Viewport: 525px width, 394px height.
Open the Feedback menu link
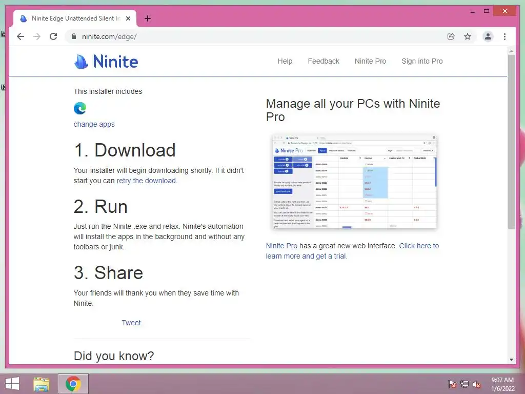tap(324, 62)
